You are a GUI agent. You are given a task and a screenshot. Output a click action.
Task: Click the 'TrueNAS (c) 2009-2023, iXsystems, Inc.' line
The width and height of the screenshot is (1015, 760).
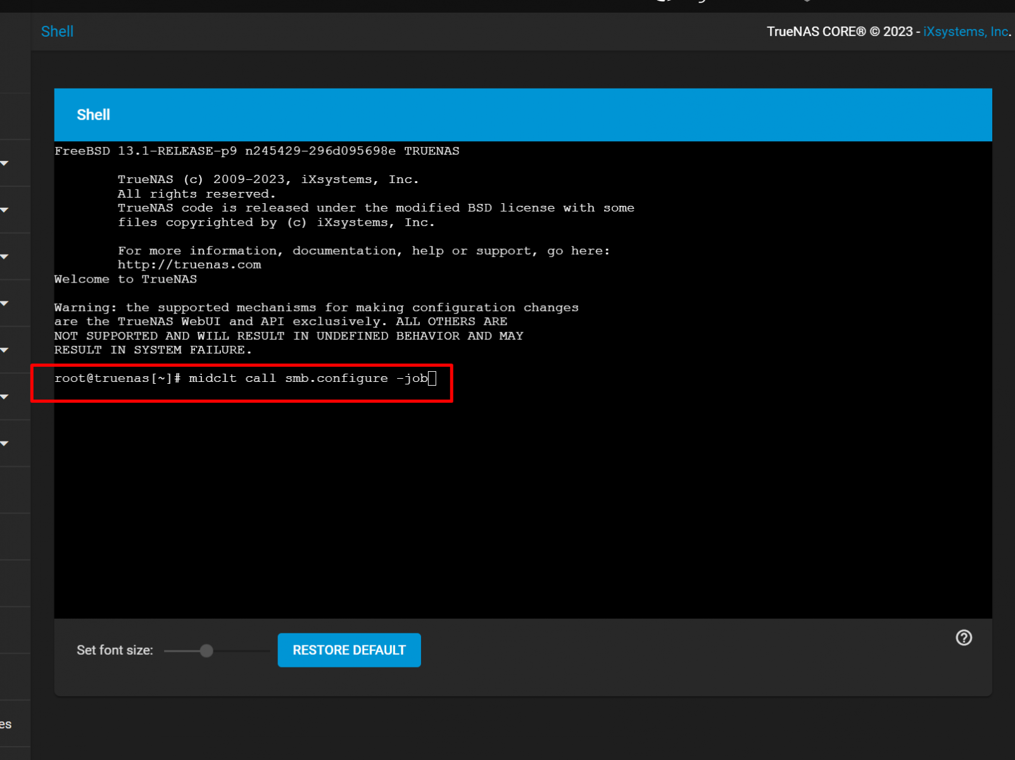coord(268,180)
